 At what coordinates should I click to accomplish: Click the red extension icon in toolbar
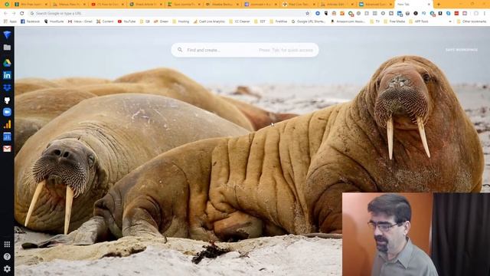(456, 14)
